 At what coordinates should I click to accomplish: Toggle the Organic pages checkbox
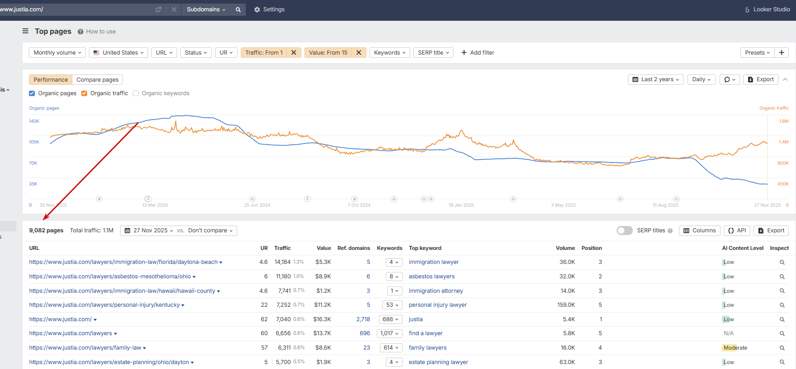pyautogui.click(x=32, y=93)
